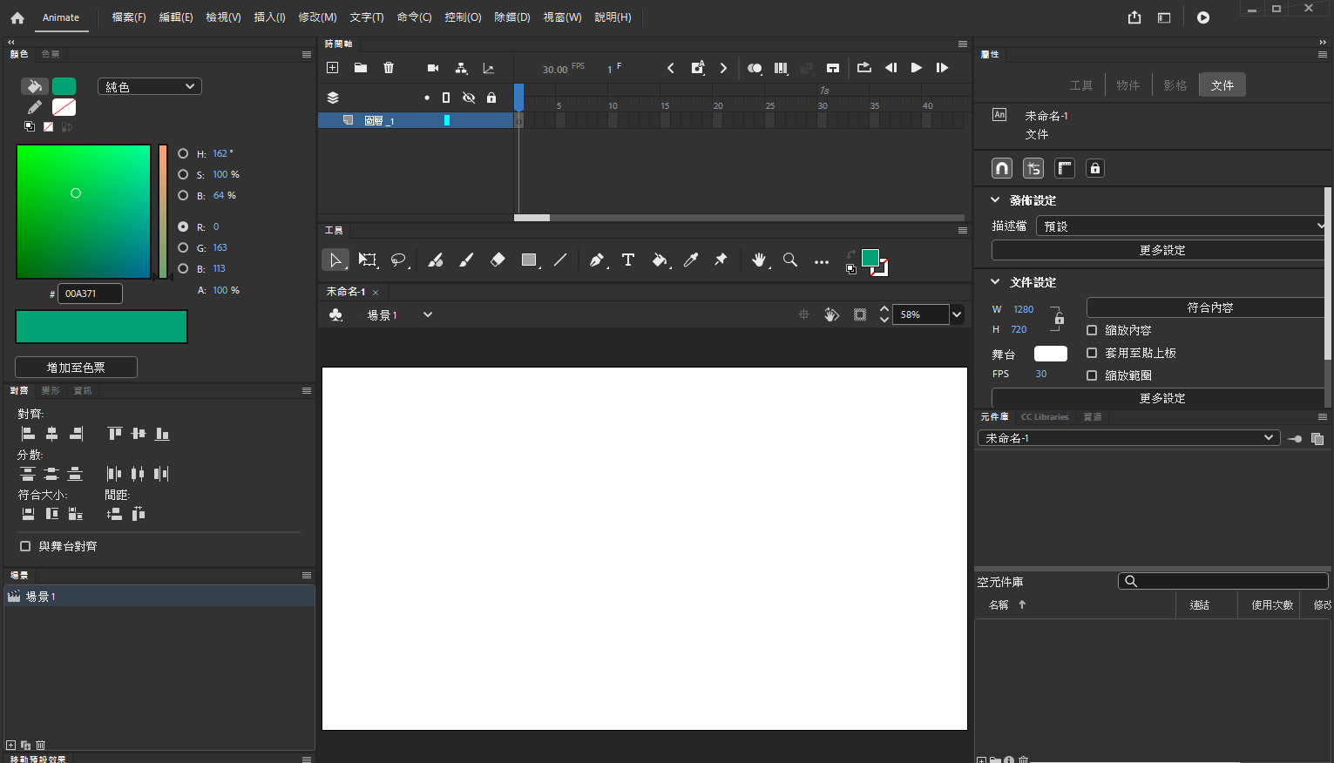Select the S saturation radio button
Image resolution: width=1334 pixels, height=763 pixels.
click(x=183, y=174)
